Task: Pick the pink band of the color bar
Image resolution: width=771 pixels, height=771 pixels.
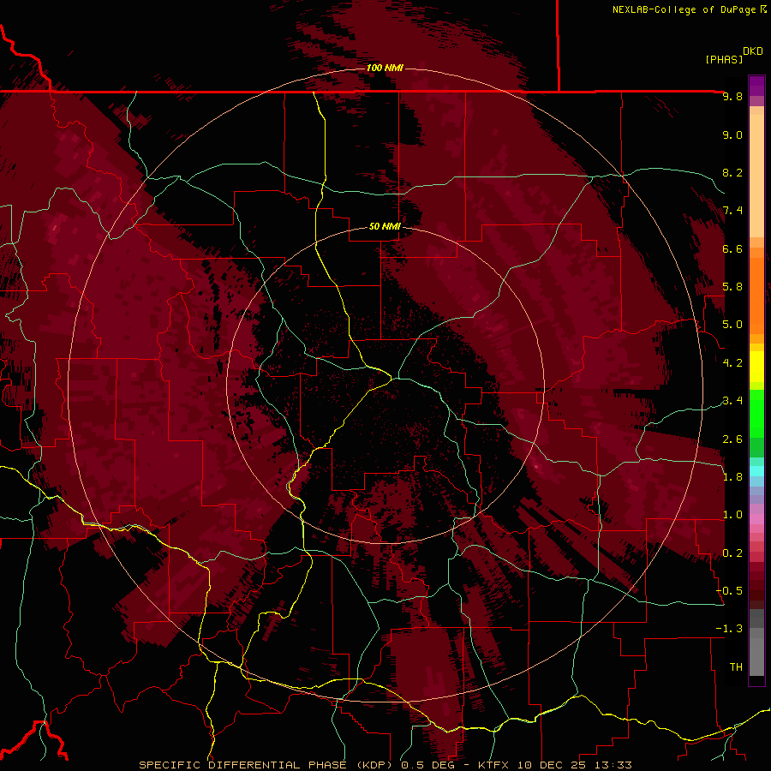Action: [x=756, y=519]
